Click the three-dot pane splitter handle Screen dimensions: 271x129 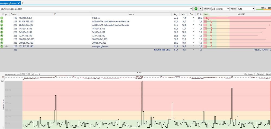click(x=139, y=73)
